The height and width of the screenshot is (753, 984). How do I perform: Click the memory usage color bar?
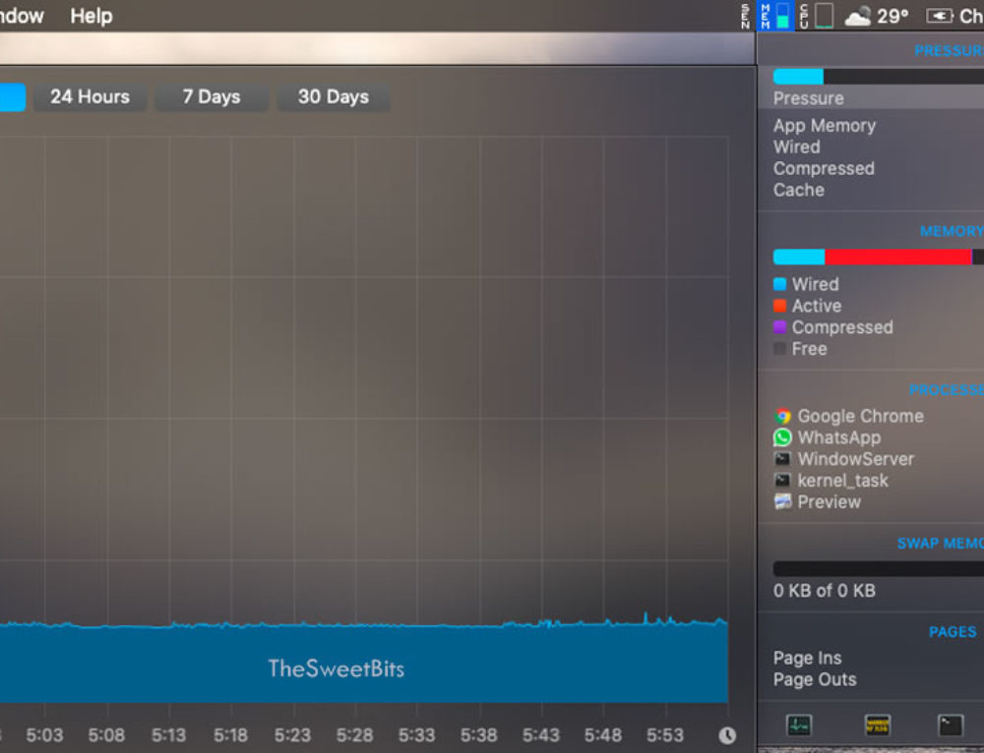pos(876,256)
